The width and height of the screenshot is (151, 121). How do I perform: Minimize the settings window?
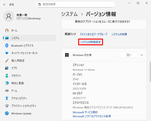coord(129,3)
